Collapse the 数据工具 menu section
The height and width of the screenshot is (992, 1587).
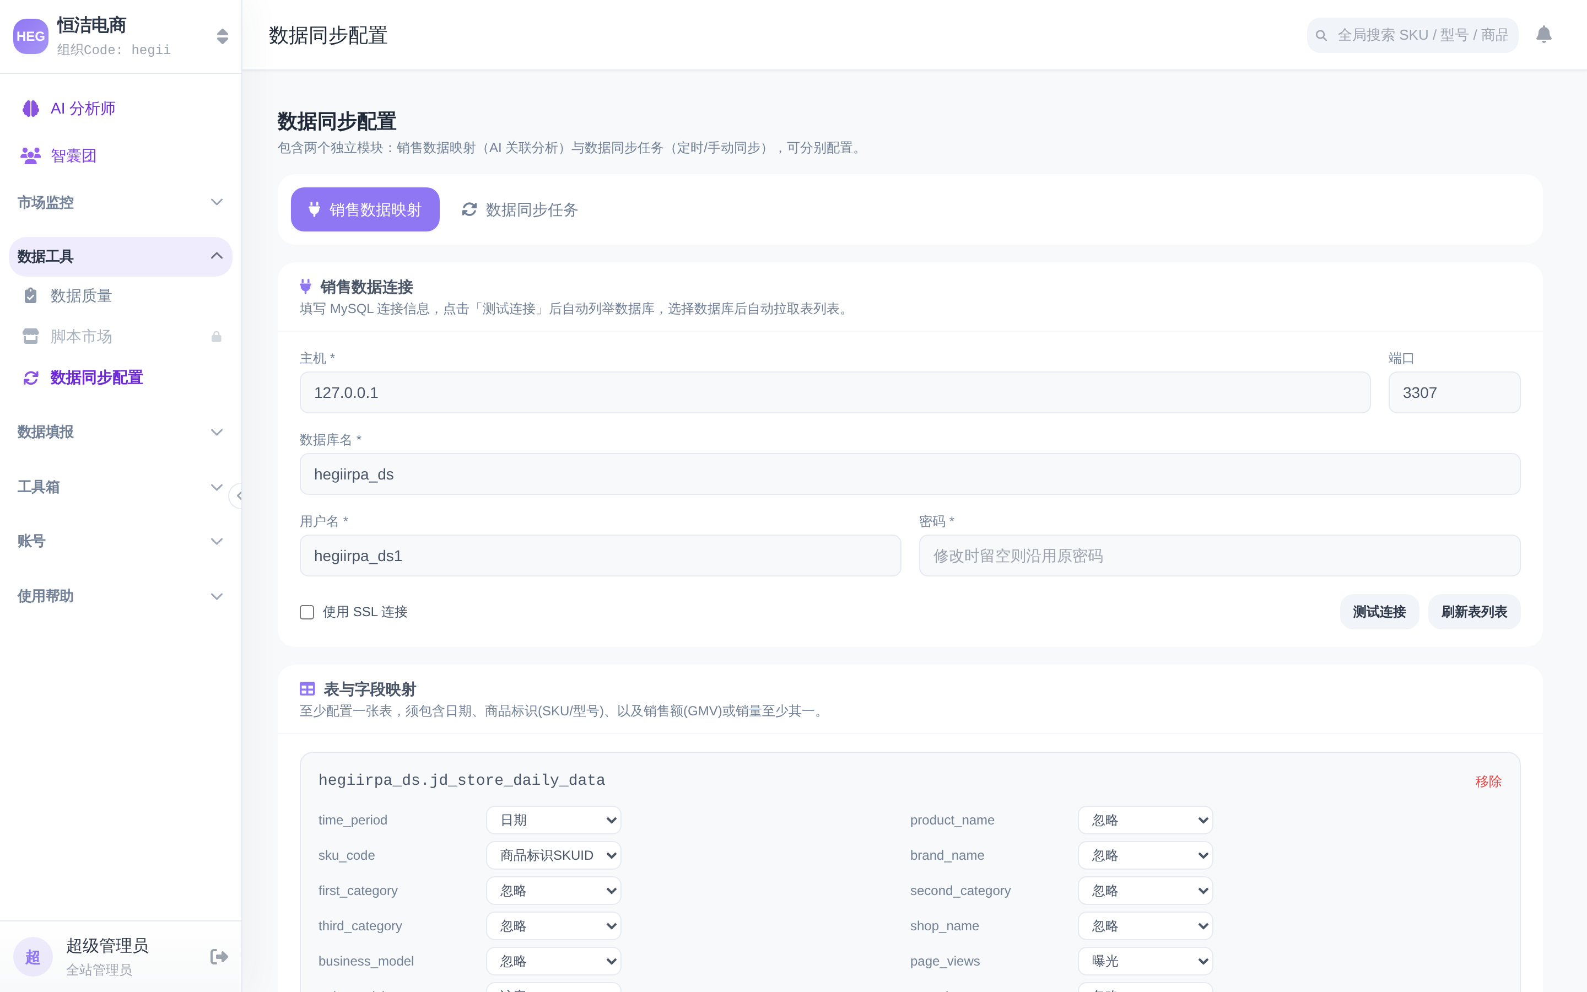(121, 256)
